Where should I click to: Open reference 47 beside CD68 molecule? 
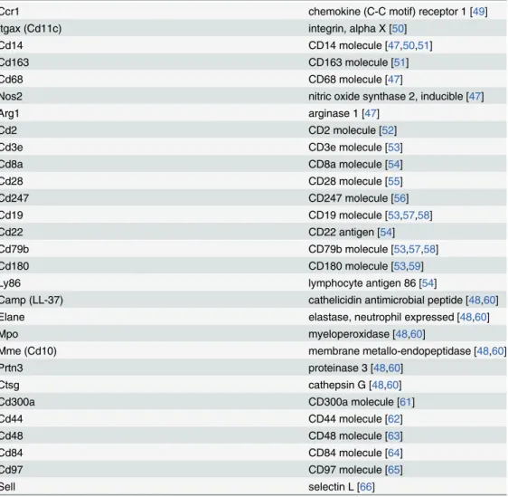click(x=393, y=80)
